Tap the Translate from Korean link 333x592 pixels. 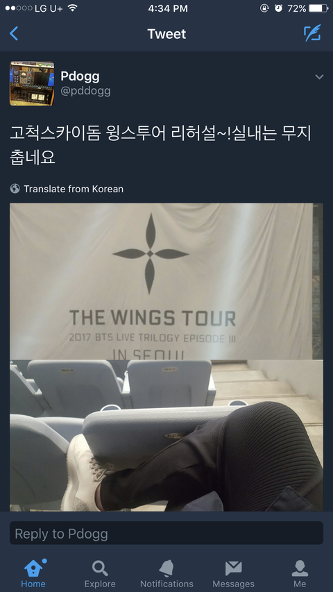pos(74,189)
